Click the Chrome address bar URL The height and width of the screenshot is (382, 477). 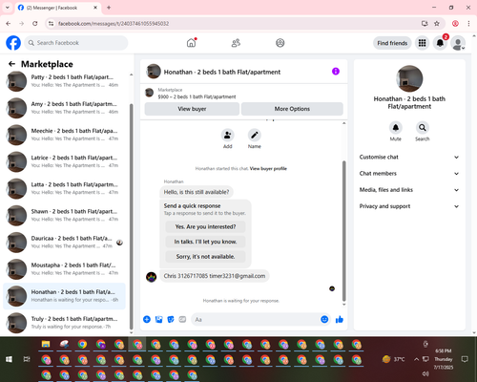click(x=114, y=24)
